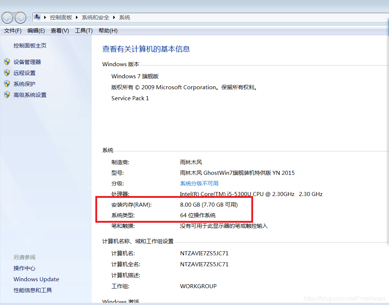389x305 pixels.
Task: Click processor value Intel(R) Core(TM) i5-5300U
Action: tap(251, 194)
